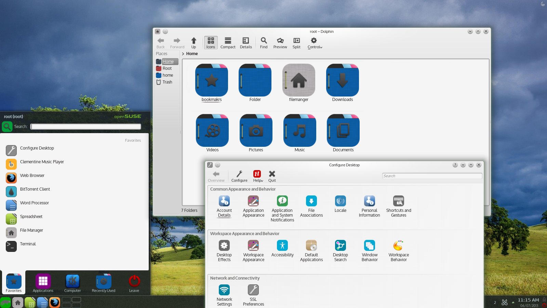Image resolution: width=547 pixels, height=308 pixels.
Task: Launch Spreadsheet from Favorites list
Action: point(75,219)
